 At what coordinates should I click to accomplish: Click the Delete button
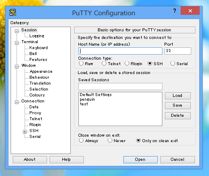coord(178,115)
